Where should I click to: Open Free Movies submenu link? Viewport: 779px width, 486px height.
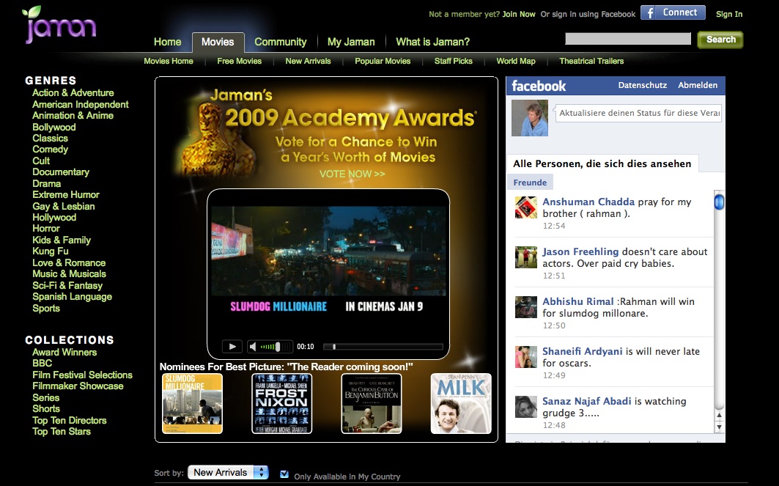pos(240,61)
